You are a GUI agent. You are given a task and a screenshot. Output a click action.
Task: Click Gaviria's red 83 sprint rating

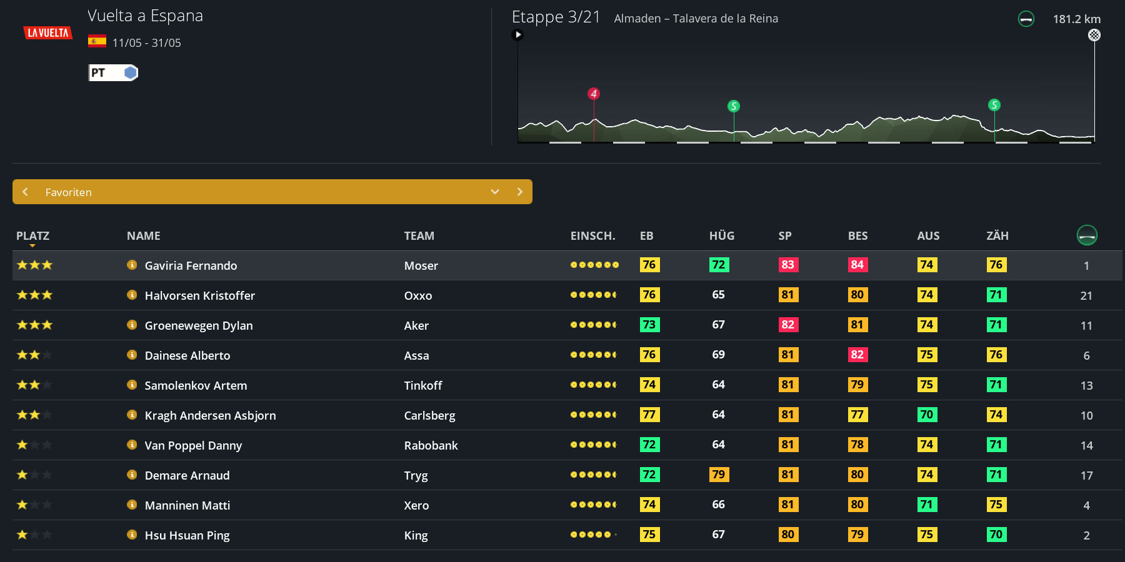[787, 265]
